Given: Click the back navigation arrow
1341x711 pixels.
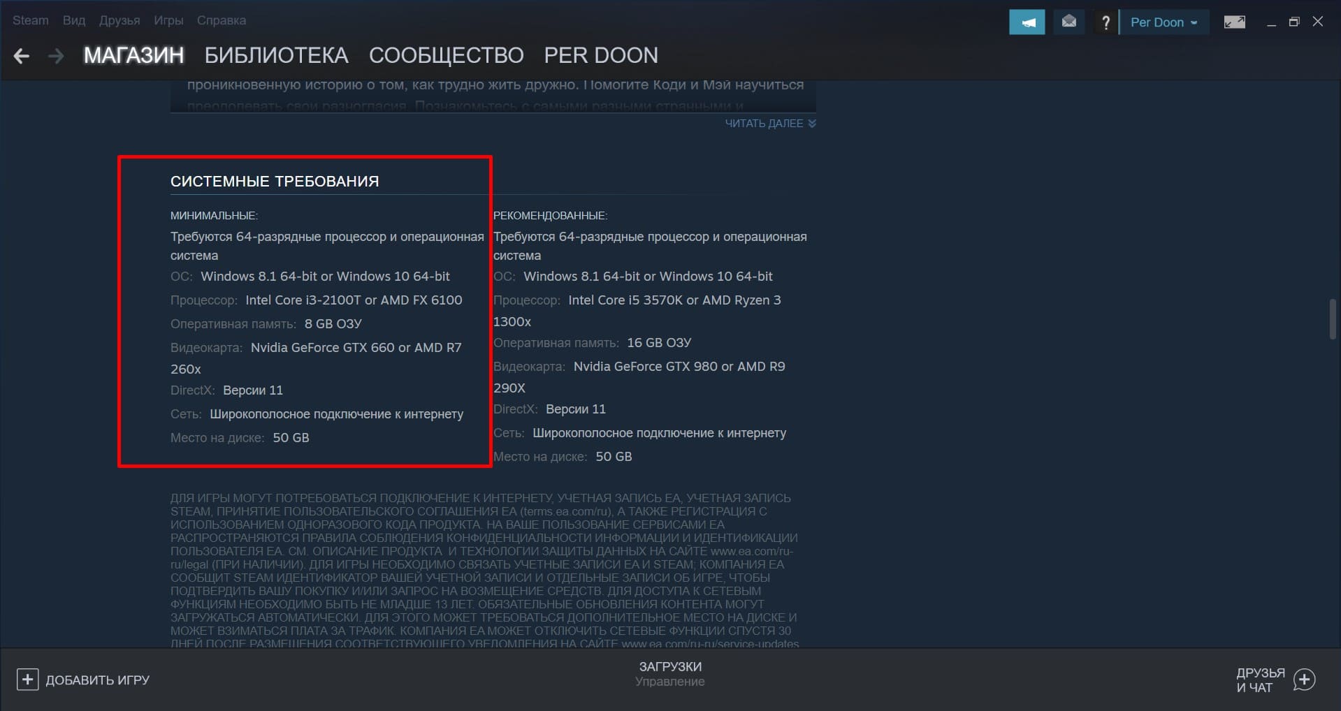Looking at the screenshot, I should coord(22,56).
